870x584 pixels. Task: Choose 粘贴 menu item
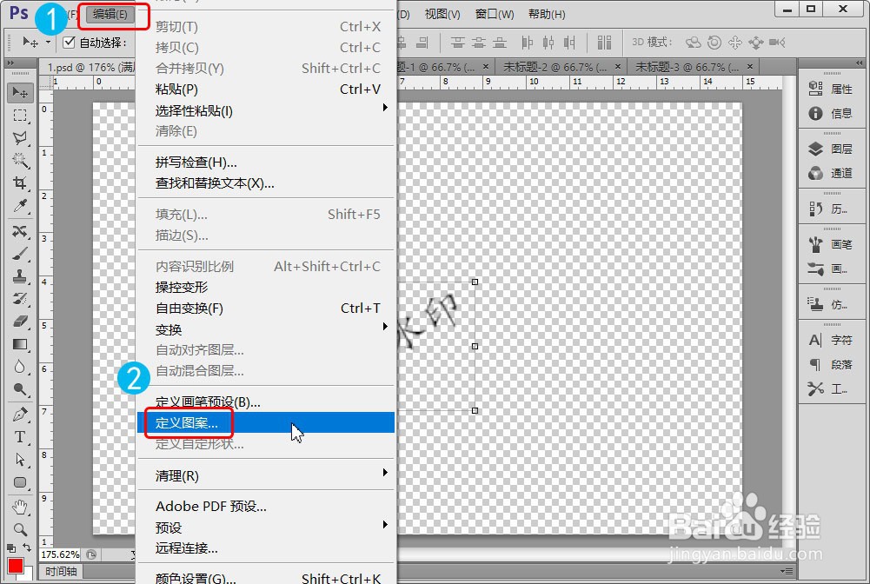(266, 90)
